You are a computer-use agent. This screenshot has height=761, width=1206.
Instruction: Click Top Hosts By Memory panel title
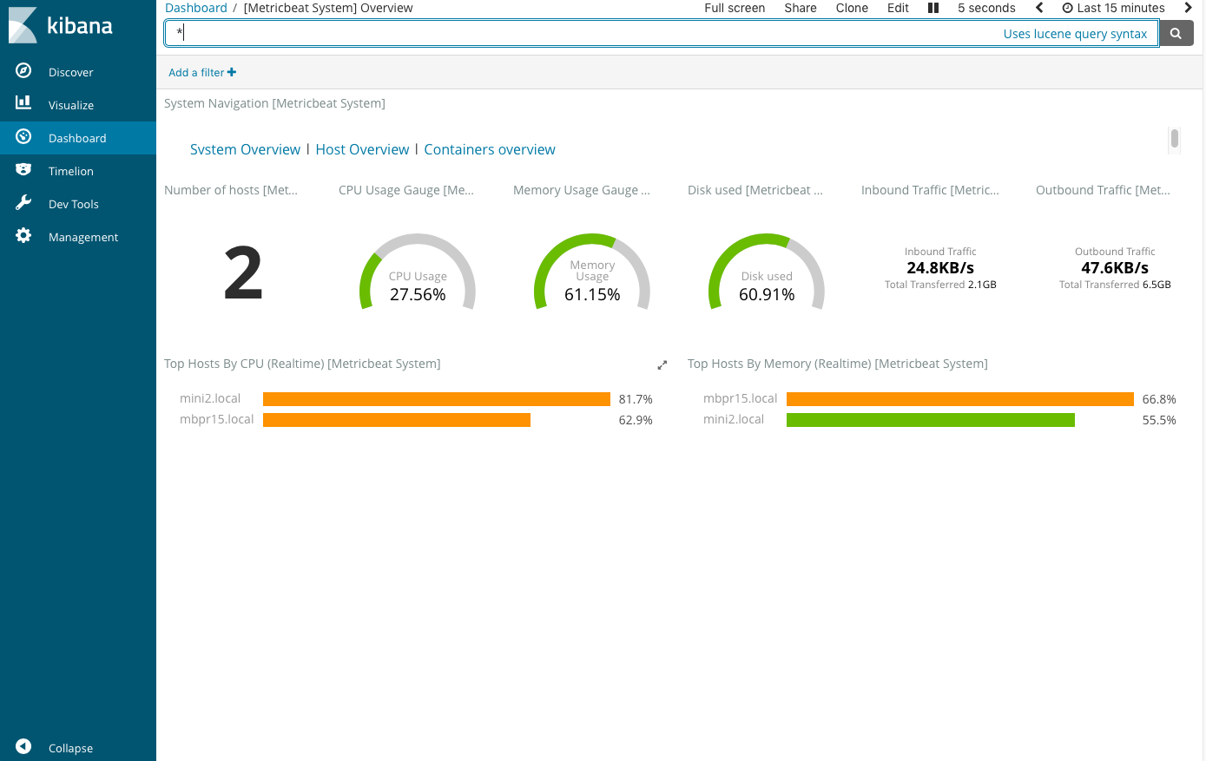(838, 364)
